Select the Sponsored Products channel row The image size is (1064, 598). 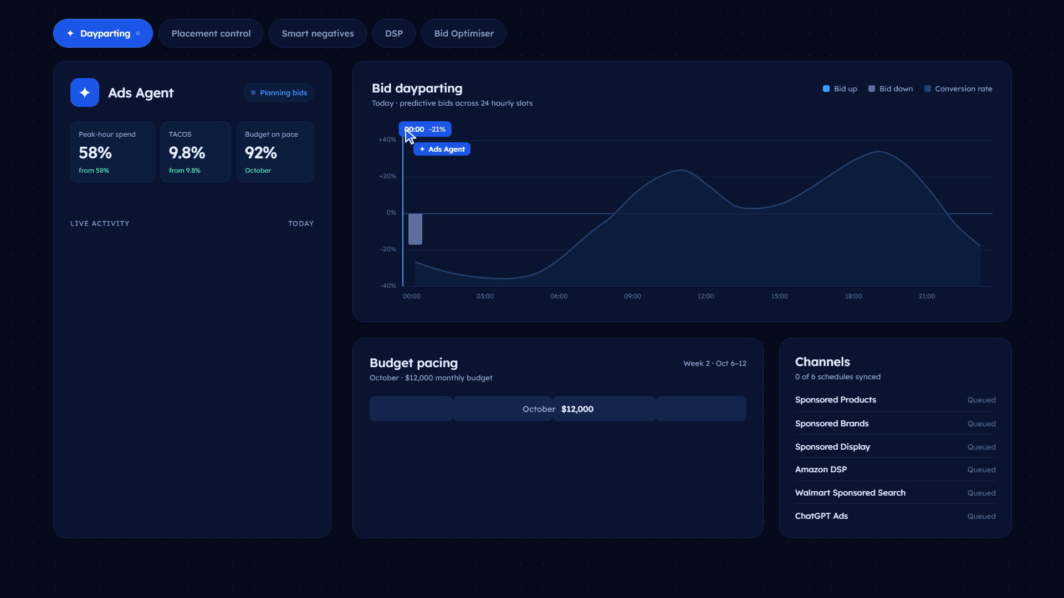coord(895,400)
